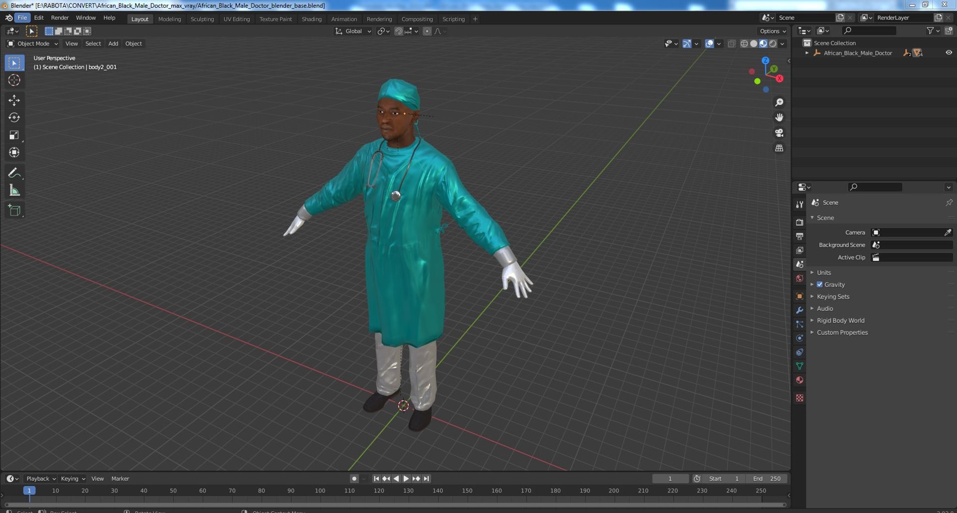Viewport: 957px width, 513px height.
Task: Jump to the last frame
Action: click(426, 479)
